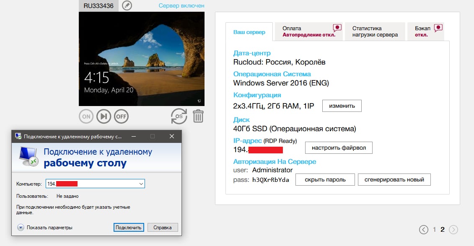Switch to the Статистика нагрузки сервера tab

pyautogui.click(x=375, y=31)
